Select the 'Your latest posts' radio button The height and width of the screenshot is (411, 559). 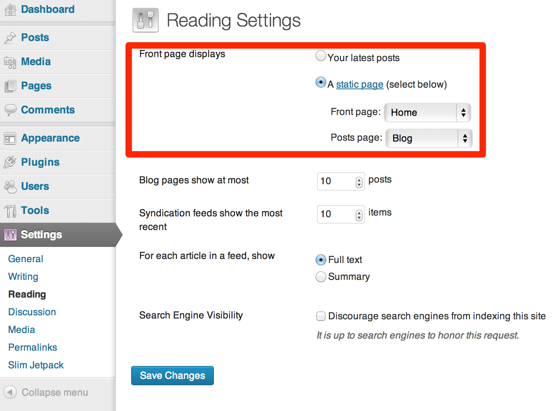pyautogui.click(x=321, y=56)
